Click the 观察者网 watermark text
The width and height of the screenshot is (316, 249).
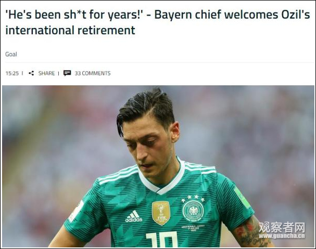click(x=282, y=227)
